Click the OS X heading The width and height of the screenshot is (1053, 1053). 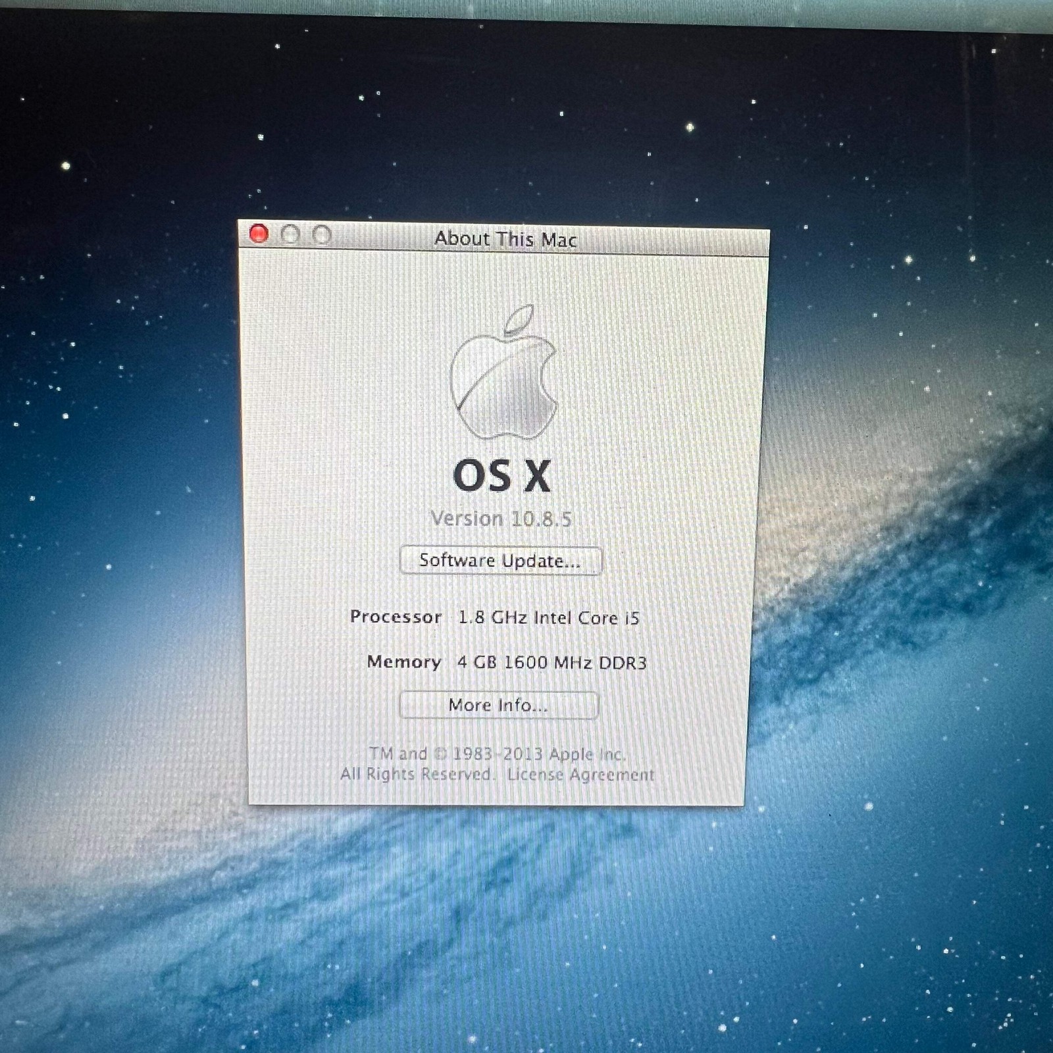pos(501,476)
